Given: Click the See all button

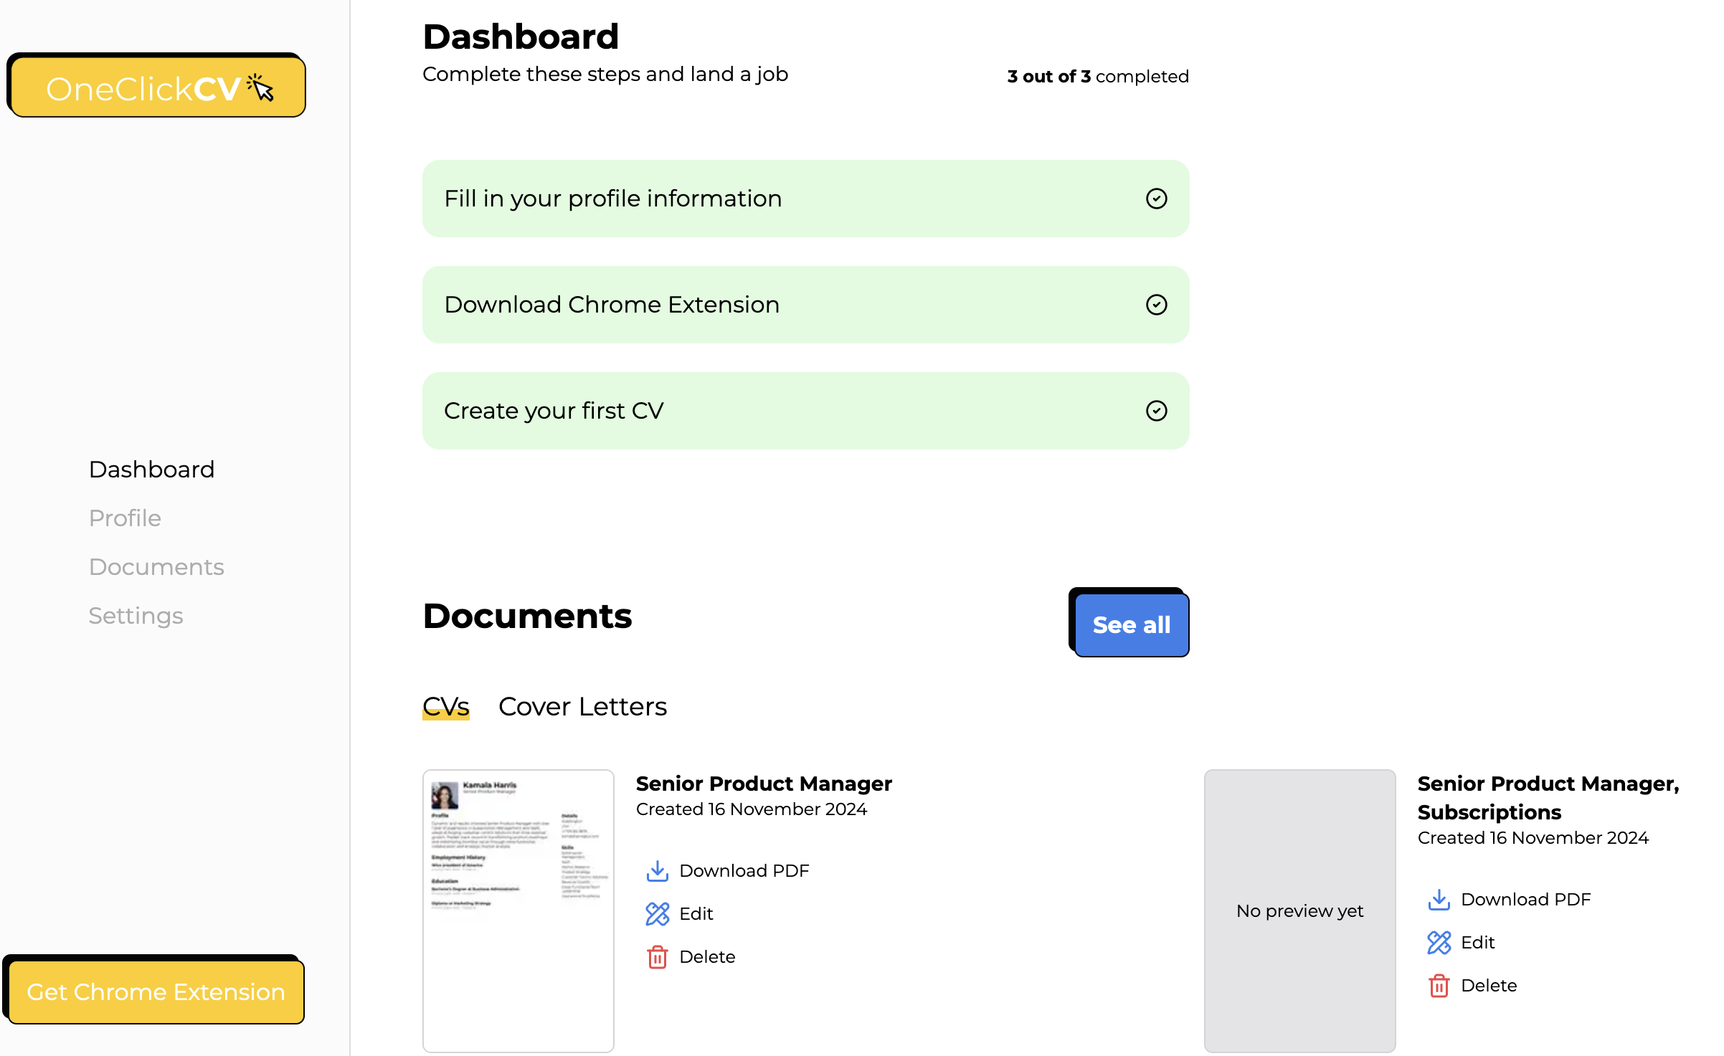Looking at the screenshot, I should (x=1131, y=625).
